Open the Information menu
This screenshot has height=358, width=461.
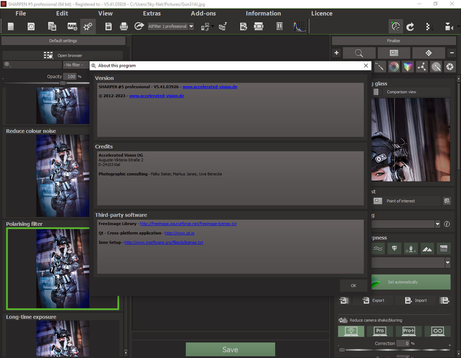click(263, 13)
